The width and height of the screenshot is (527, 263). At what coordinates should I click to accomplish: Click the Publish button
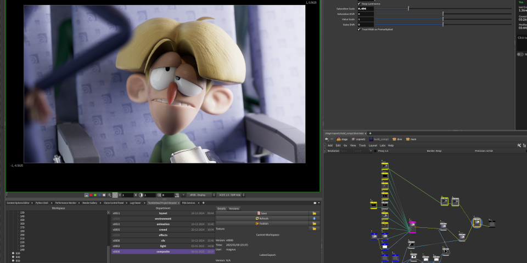[x=262, y=224]
